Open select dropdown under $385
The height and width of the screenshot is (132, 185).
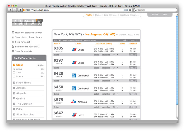tap(59, 51)
